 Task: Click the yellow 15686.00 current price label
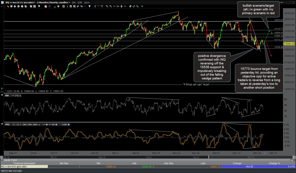click(289, 44)
